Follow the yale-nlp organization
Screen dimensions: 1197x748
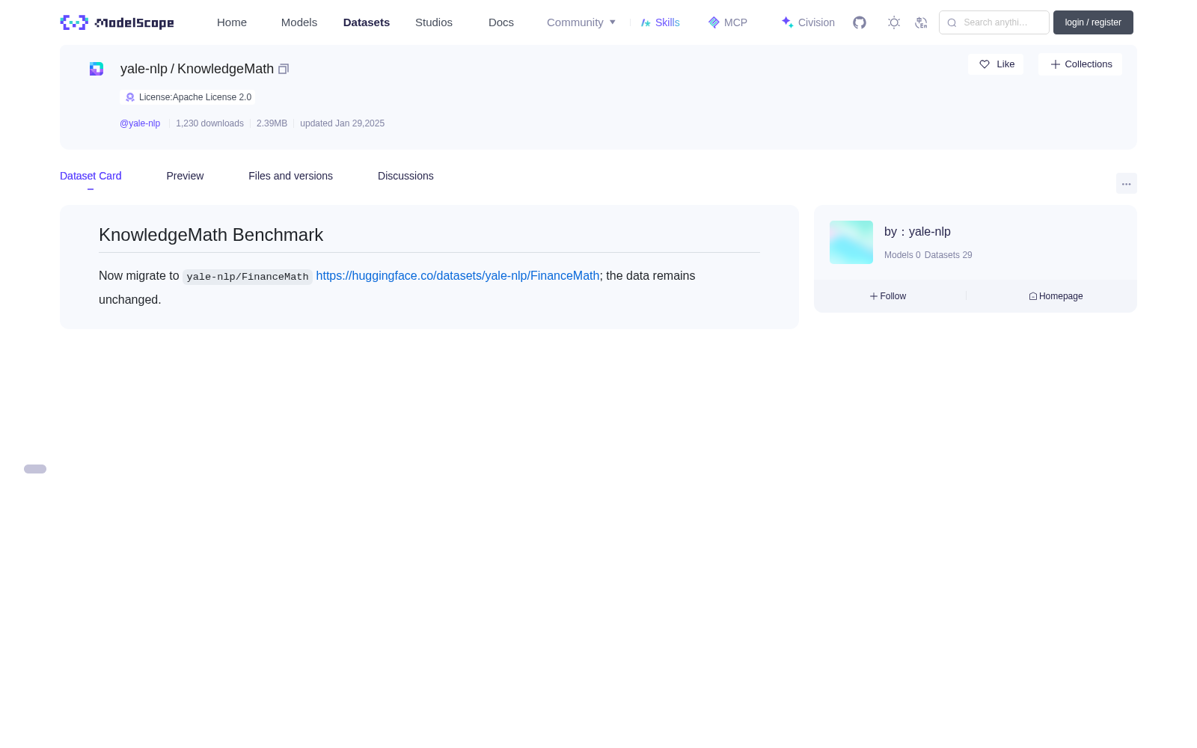pyautogui.click(x=888, y=296)
